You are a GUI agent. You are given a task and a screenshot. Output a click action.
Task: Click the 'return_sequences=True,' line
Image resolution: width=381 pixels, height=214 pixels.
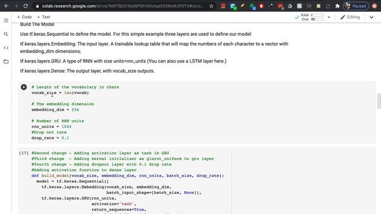(x=119, y=209)
